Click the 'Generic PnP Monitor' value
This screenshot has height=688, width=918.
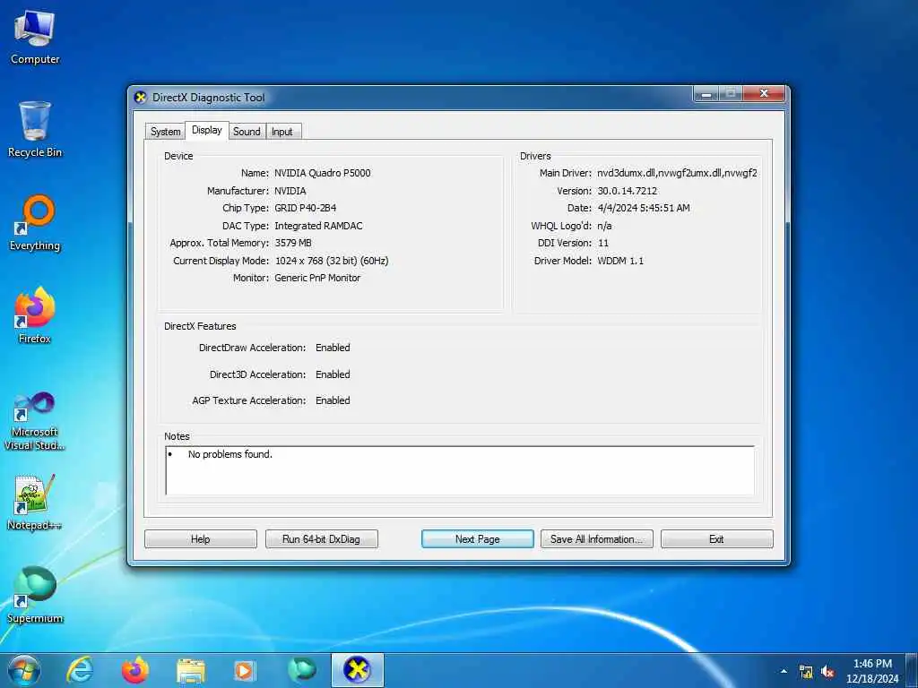[x=317, y=278]
